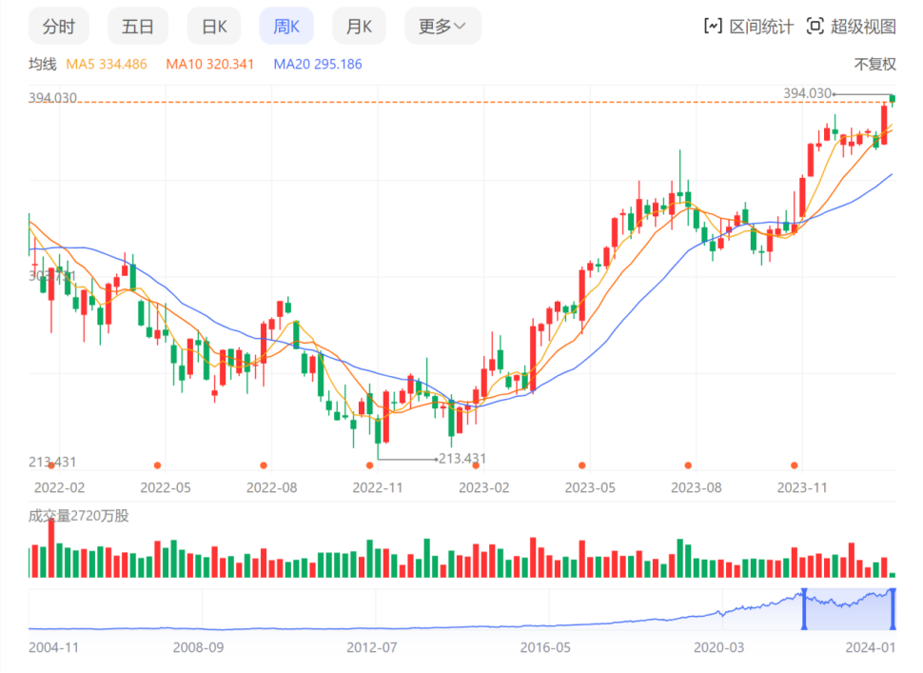Screen dimensions: 923x673
Task: Click the latest green candlestick at 394.030
Action: coord(893,98)
